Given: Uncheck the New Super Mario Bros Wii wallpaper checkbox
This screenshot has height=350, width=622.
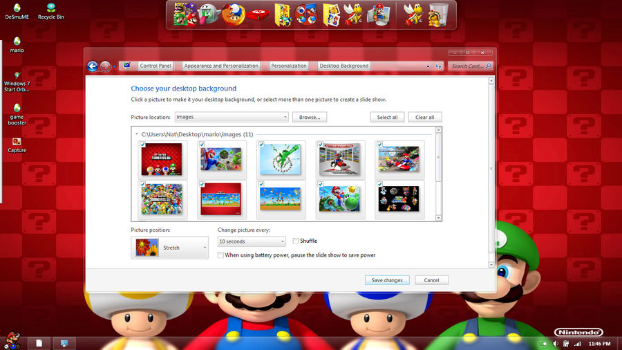Looking at the screenshot, I should 143,145.
